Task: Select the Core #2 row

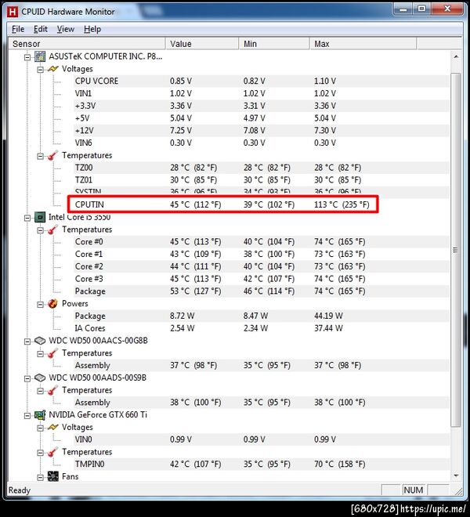Action: tap(262, 266)
